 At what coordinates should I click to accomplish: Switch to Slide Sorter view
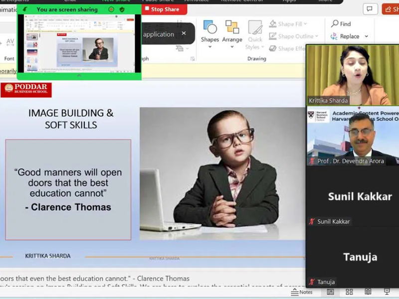click(x=349, y=292)
